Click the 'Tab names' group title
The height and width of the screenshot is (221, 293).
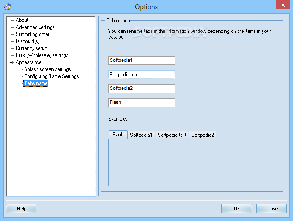pyautogui.click(x=118, y=21)
